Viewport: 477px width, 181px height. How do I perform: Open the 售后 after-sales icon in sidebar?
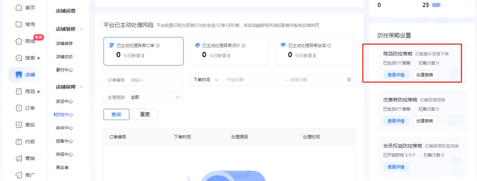click(x=19, y=125)
